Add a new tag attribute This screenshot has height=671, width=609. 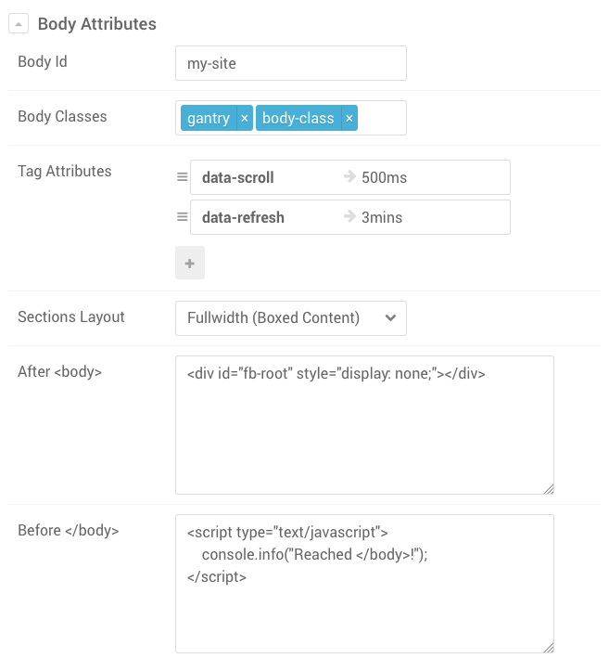pos(190,264)
